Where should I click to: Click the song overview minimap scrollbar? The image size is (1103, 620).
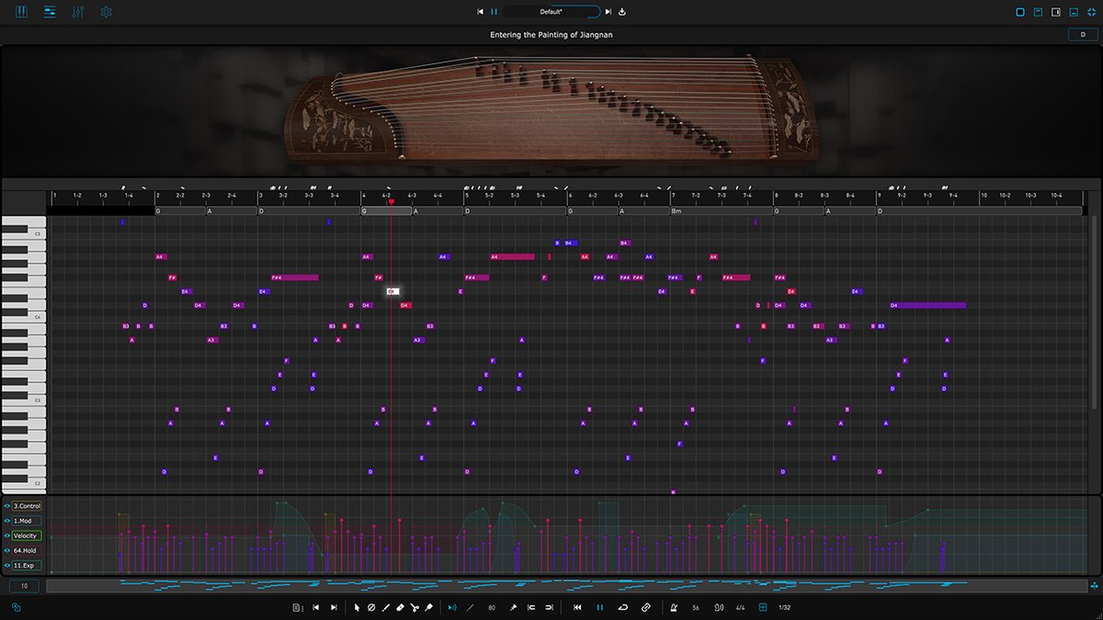click(566, 585)
